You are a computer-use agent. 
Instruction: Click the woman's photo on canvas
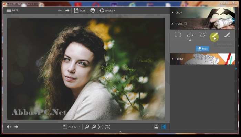click(x=86, y=69)
